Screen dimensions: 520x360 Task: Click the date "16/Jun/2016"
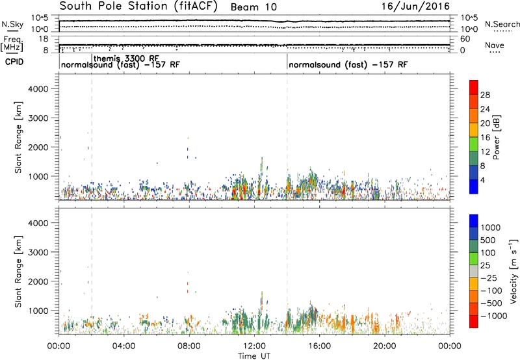click(x=415, y=6)
